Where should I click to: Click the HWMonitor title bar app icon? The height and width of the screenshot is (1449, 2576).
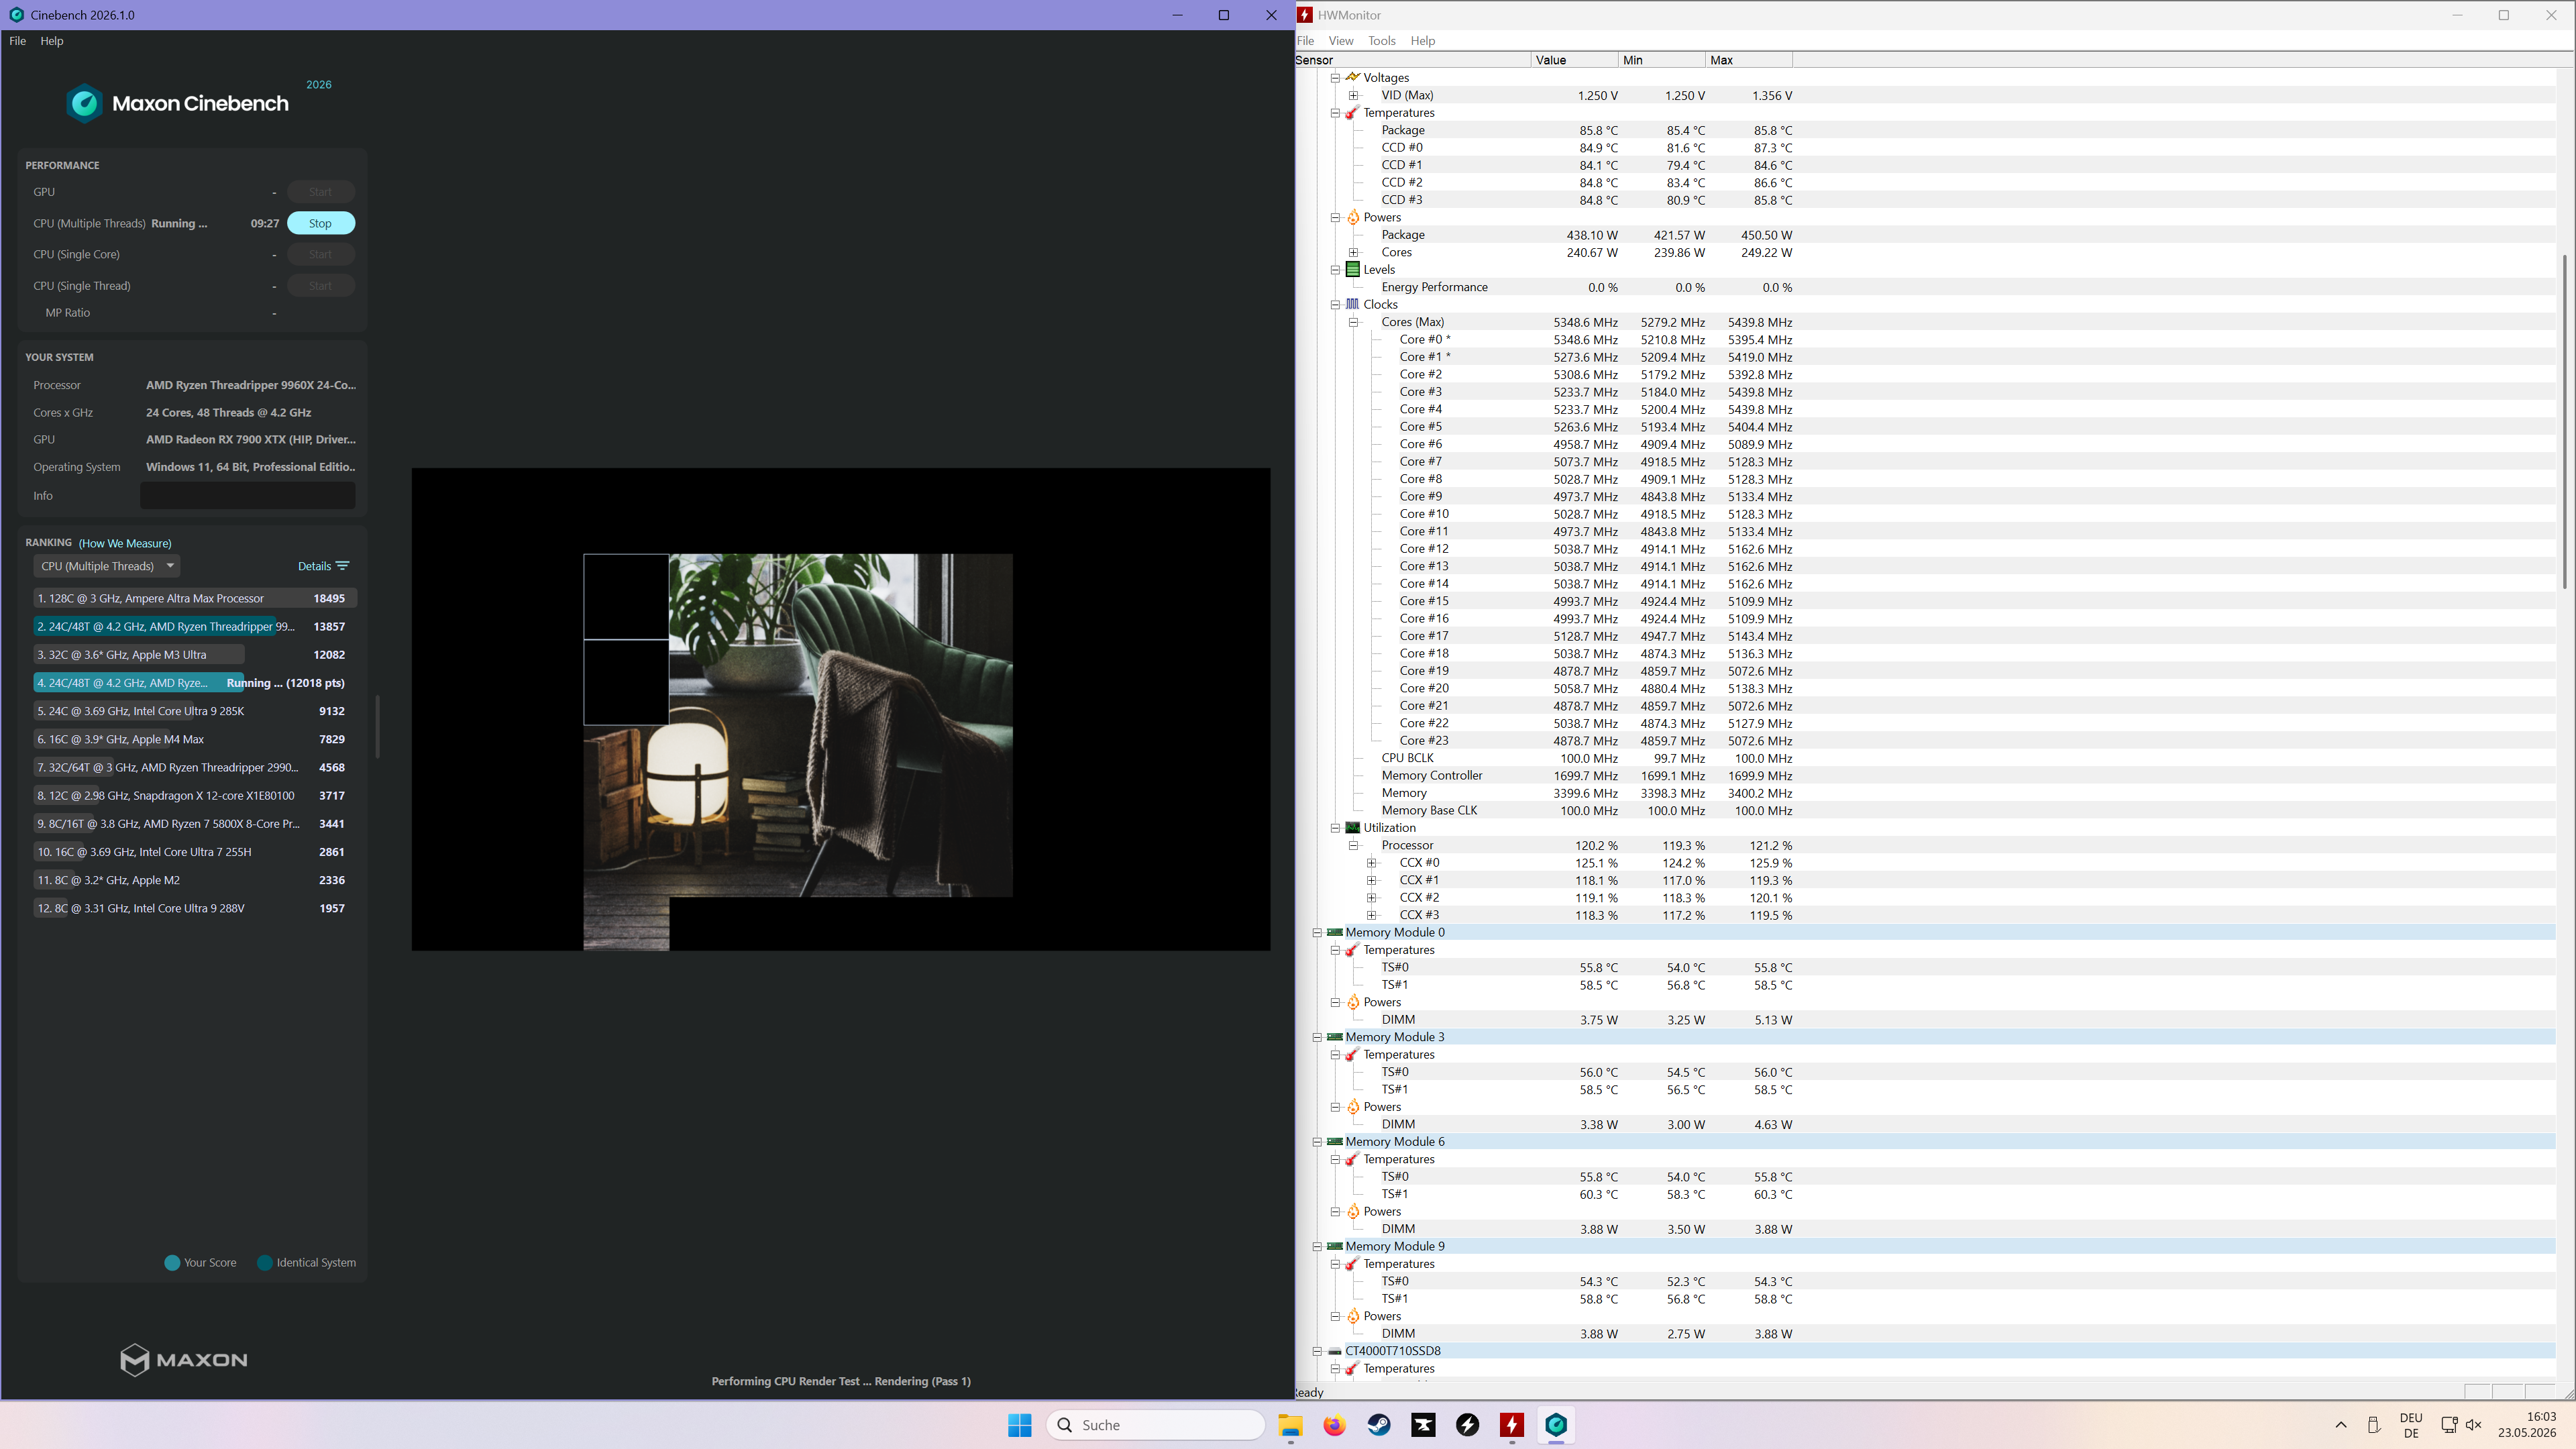(x=1304, y=15)
